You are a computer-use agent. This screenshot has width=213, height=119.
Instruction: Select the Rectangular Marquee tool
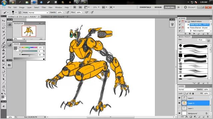tap(4, 24)
